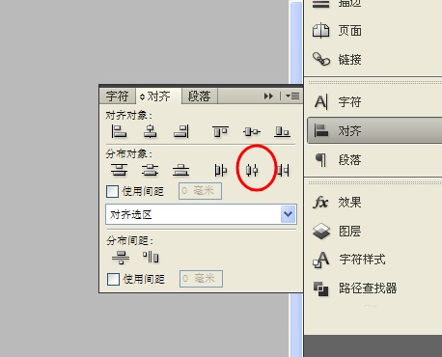Switch to the 字符 tab

click(x=118, y=96)
